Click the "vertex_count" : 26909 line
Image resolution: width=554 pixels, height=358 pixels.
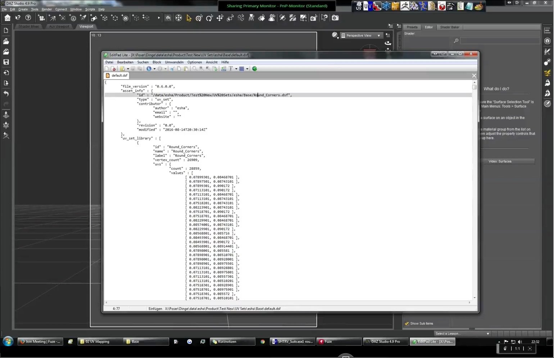(x=176, y=160)
